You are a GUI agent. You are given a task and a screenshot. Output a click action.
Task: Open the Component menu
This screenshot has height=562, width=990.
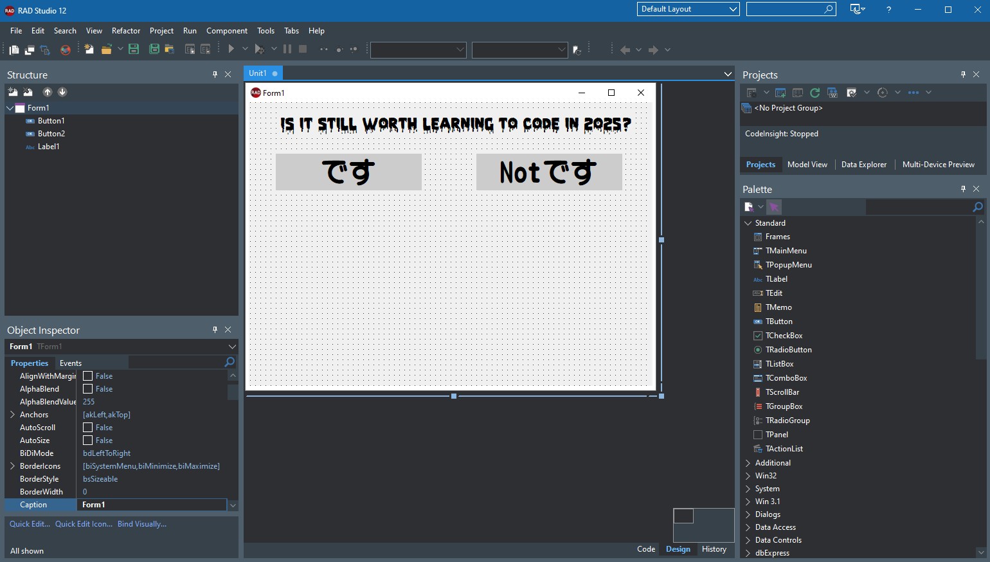(227, 31)
